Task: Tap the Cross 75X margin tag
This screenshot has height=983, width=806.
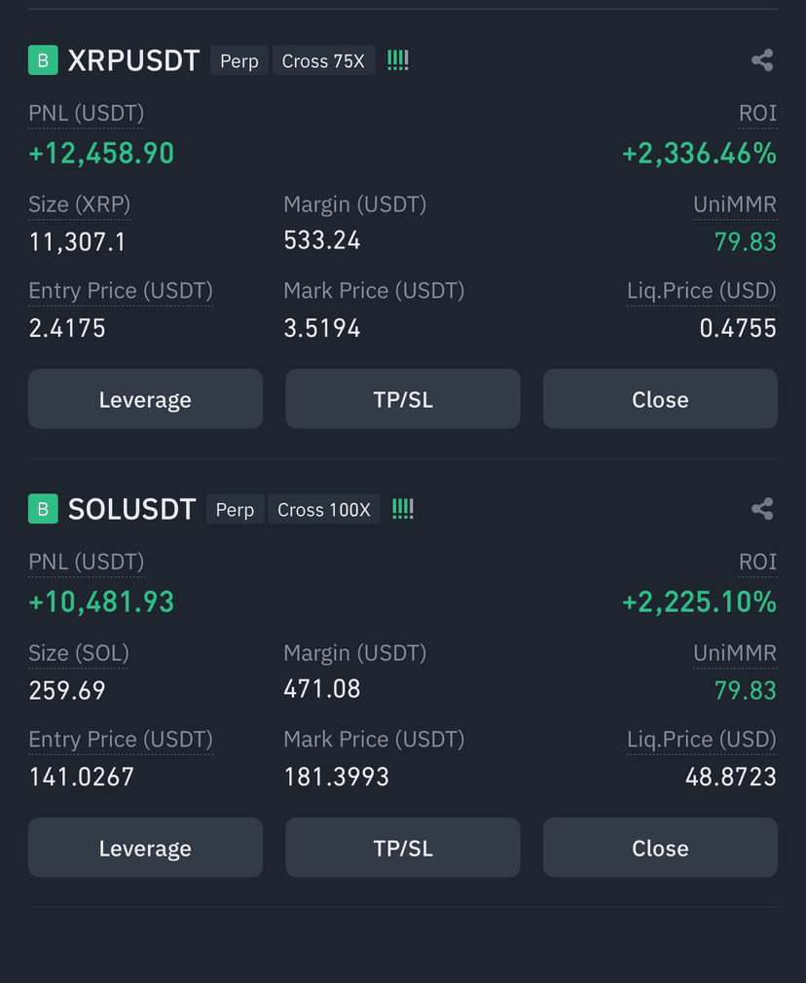Action: 323,60
